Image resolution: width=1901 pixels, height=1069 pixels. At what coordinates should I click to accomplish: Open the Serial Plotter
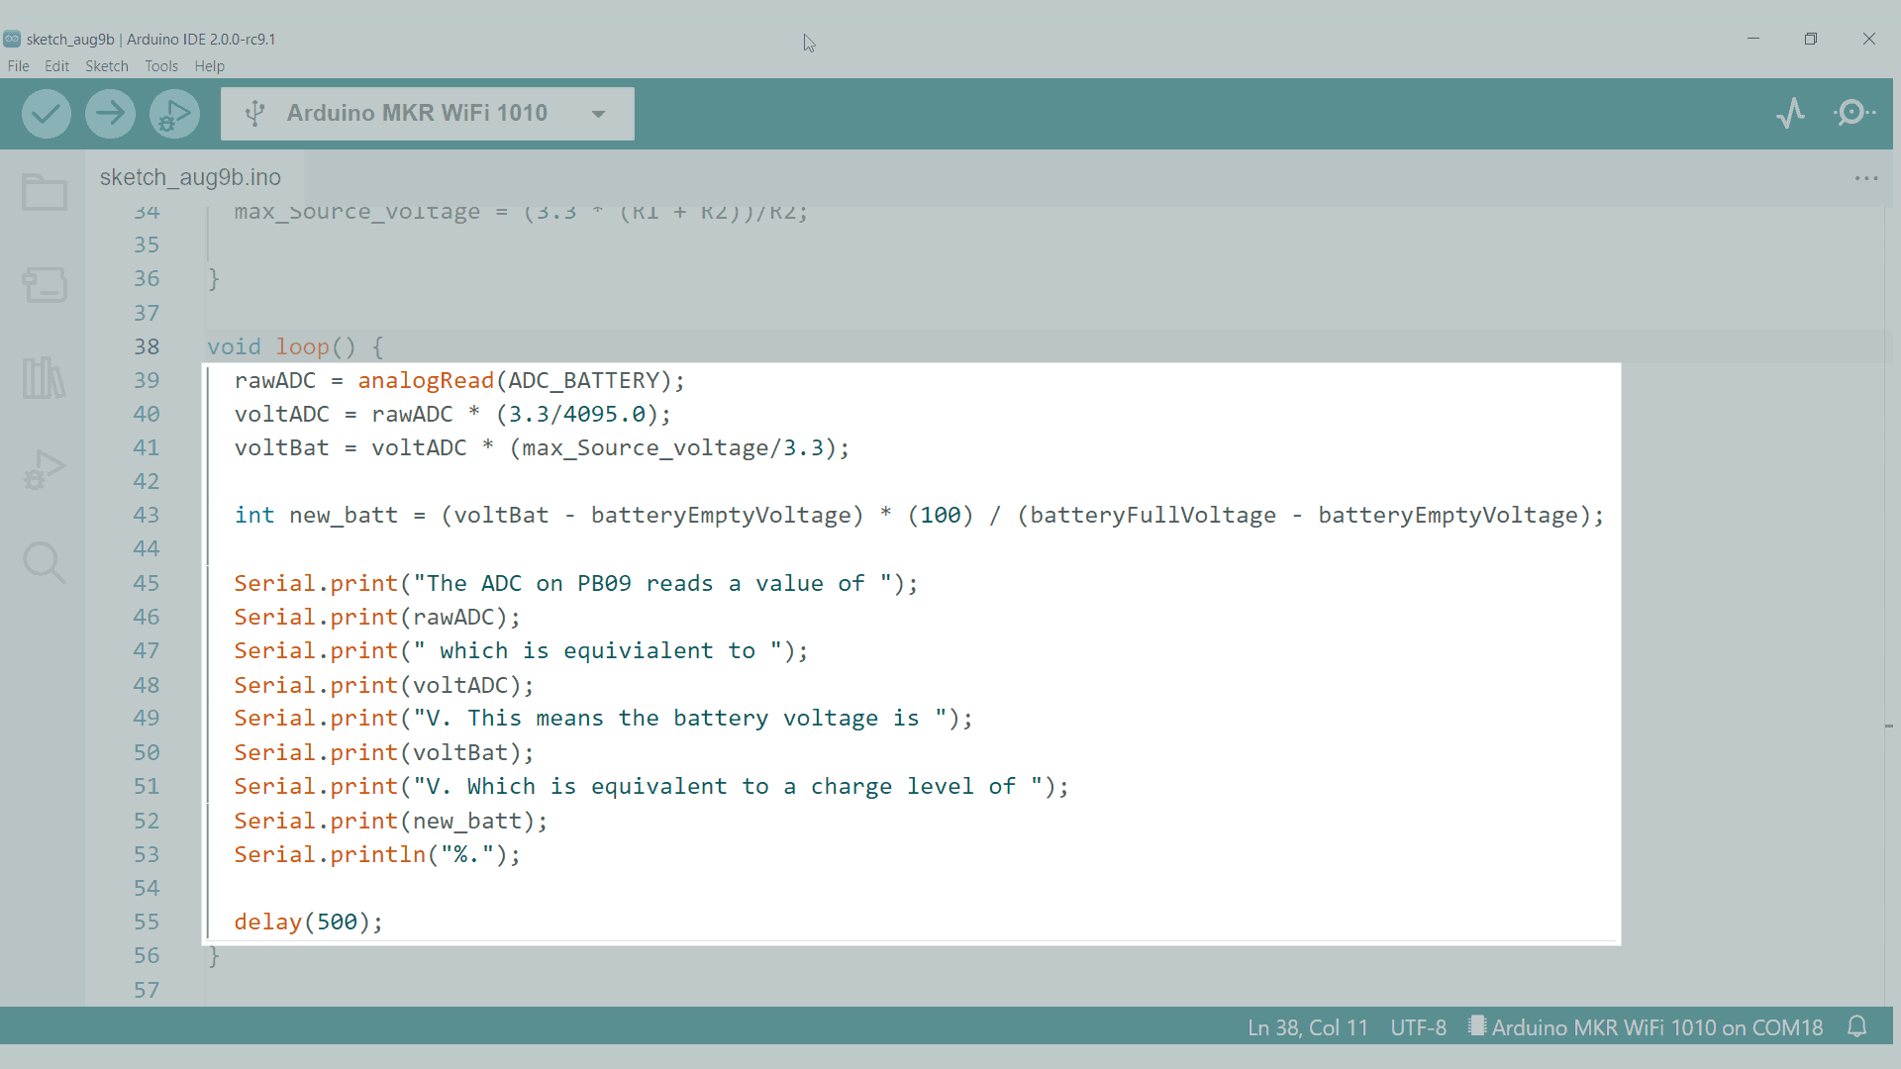point(1790,113)
